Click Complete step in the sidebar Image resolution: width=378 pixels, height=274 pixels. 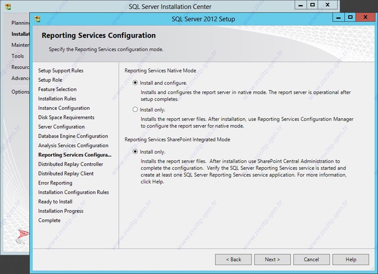(x=49, y=221)
